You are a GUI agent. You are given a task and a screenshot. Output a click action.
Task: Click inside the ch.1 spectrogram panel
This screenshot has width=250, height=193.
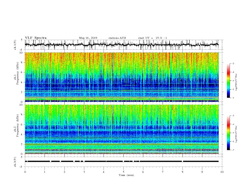(122, 77)
